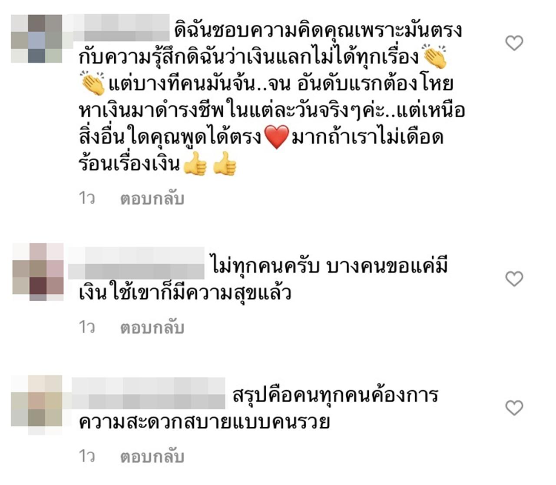556x485 pixels.
Task: Tap the heart beside the สรุปคือคนทุกคน comment
Action: [x=514, y=408]
